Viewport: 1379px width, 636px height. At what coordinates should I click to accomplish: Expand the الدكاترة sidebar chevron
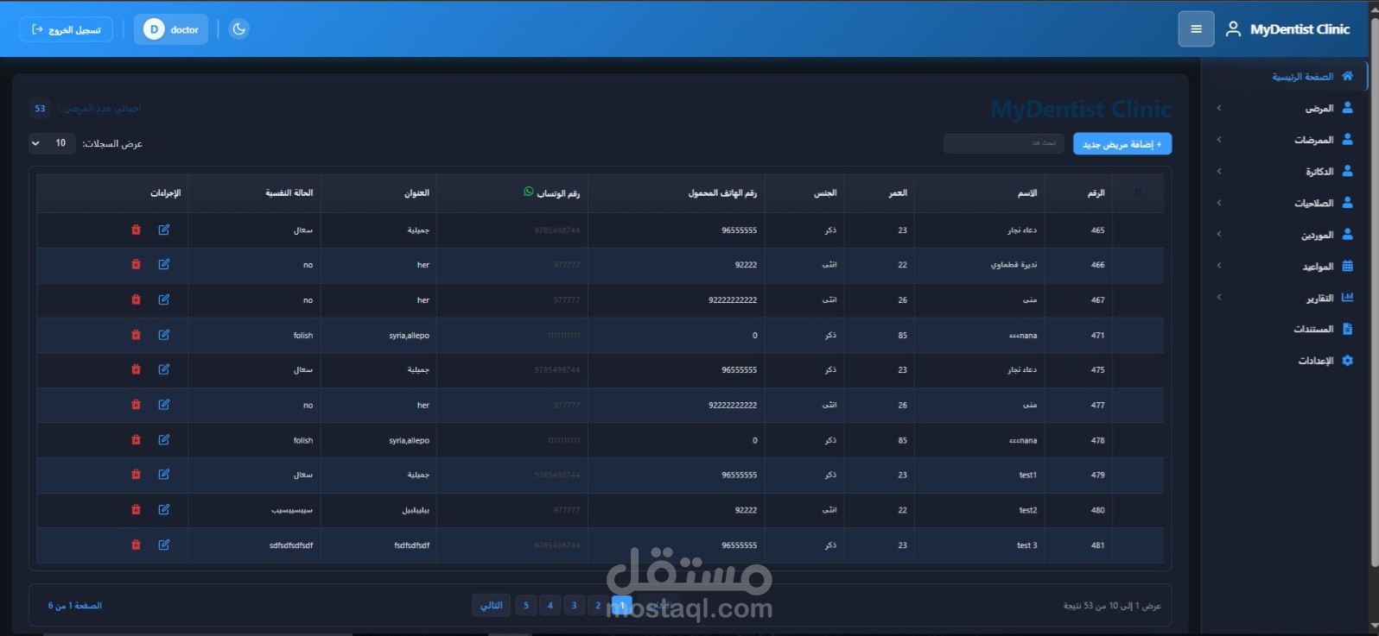[x=1219, y=171]
